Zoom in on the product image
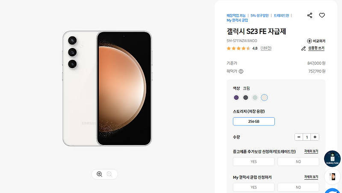The width and height of the screenshot is (342, 193). (100, 174)
